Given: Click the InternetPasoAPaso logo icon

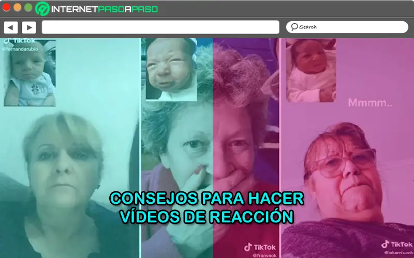Looking at the screenshot, I should coord(42,9).
